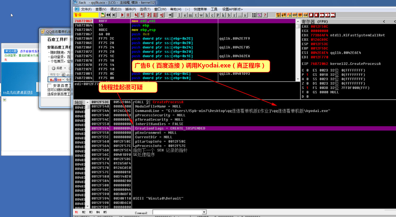The width and height of the screenshot is (396, 217).
Task: Open References window with 'r' button
Action: point(234,15)
